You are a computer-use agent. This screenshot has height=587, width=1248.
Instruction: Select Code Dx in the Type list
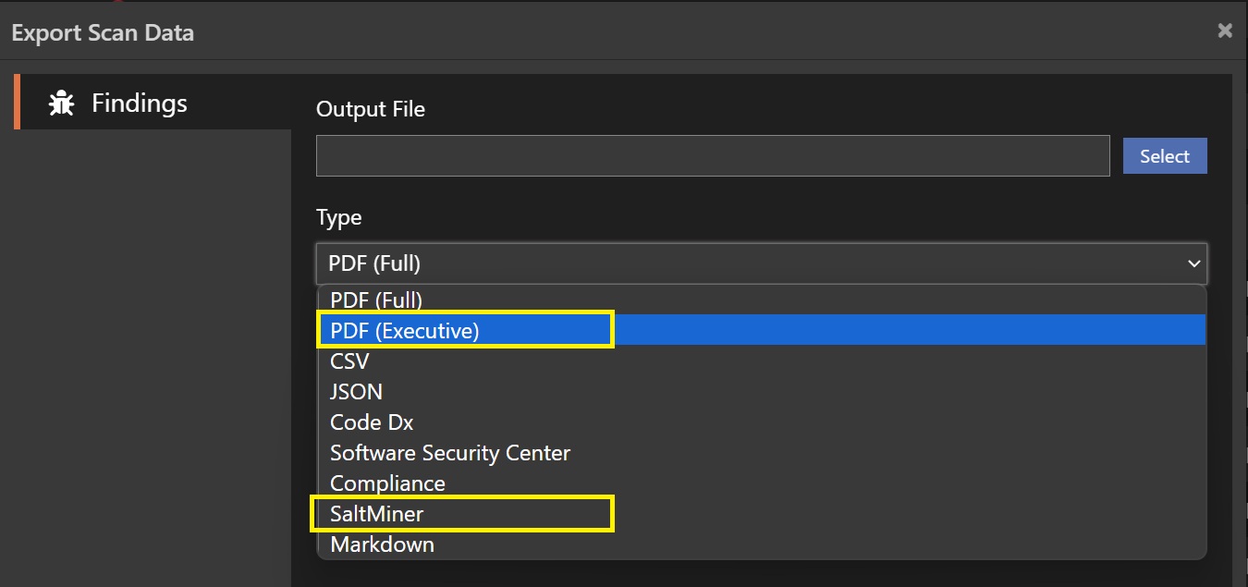click(x=372, y=422)
